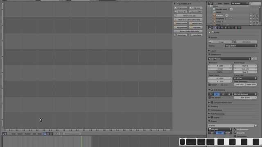The height and width of the screenshot is (147, 262).
Task: Toggle the Stamp panel checkbox
Action: pyautogui.click(x=212, y=118)
